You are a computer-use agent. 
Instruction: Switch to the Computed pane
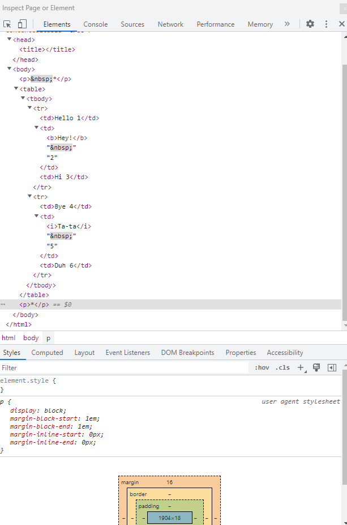click(47, 353)
